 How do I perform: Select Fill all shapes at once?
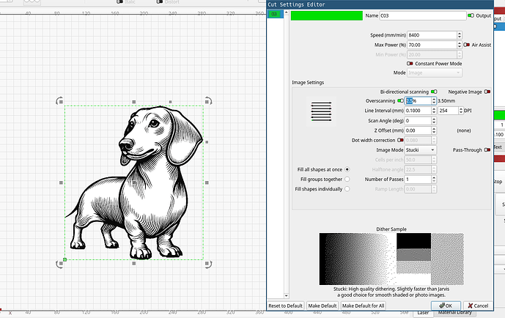tap(347, 169)
